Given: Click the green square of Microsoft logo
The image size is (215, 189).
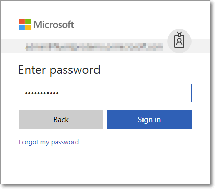Looking at the screenshot, I should tap(28, 21).
